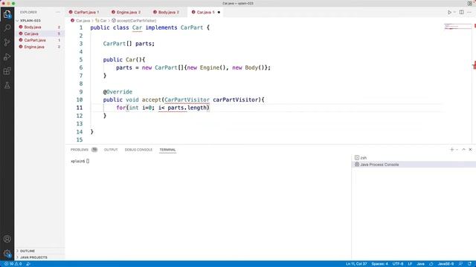
Task: Open launch profile dropdown next to plus
Action: (x=457, y=150)
